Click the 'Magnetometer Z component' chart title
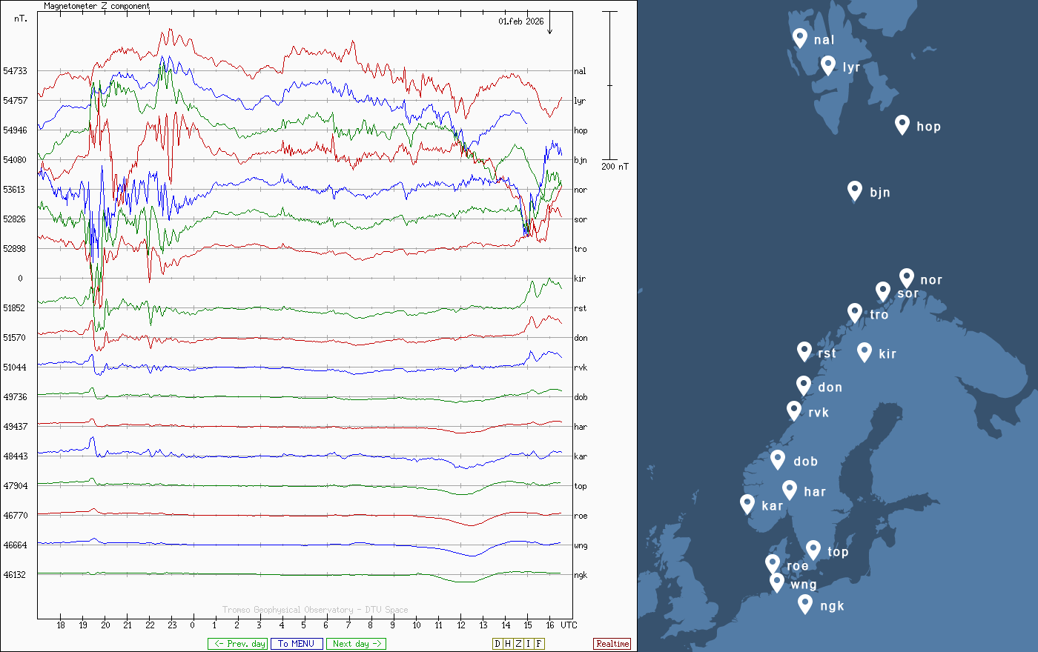The image size is (1038, 652). pyautogui.click(x=96, y=6)
